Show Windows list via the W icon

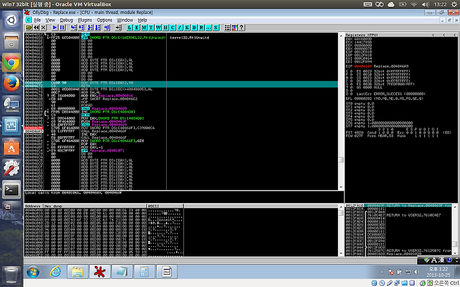(x=158, y=27)
